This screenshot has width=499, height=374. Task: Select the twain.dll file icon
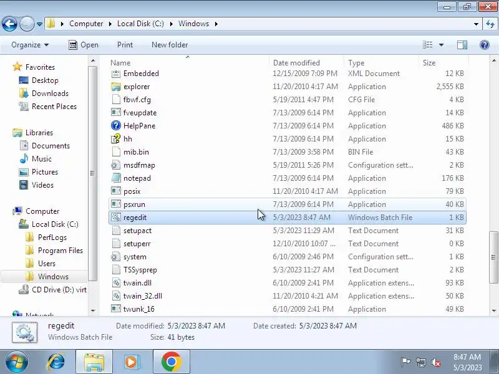point(116,283)
